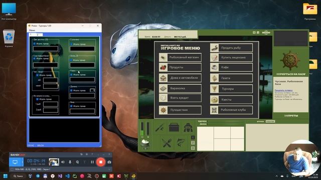Open the fishing rod panel icon
Screen dimensions: 321x180
(x=159, y=128)
